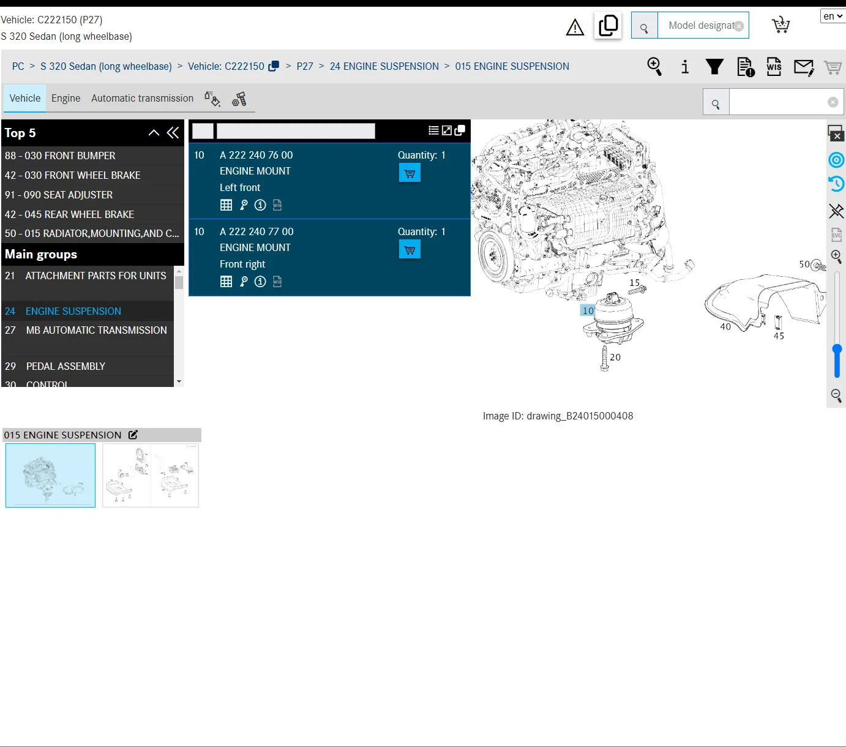This screenshot has height=747, width=846.
Task: Select 42 - 045 REAR WHEEL BRAKE
Action: tap(93, 214)
